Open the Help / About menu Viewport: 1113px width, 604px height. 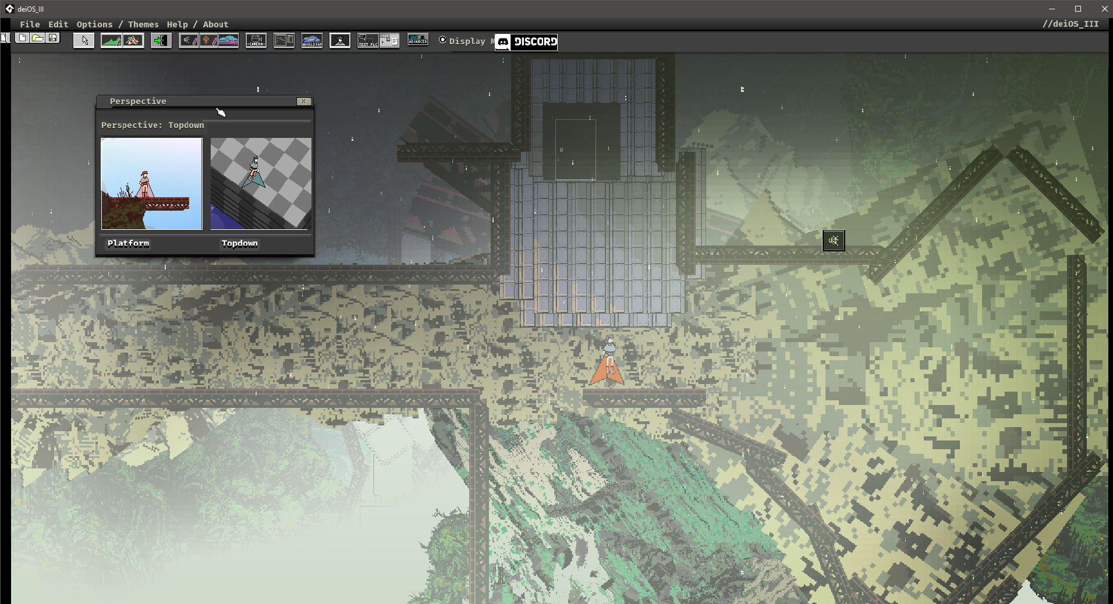click(x=197, y=24)
